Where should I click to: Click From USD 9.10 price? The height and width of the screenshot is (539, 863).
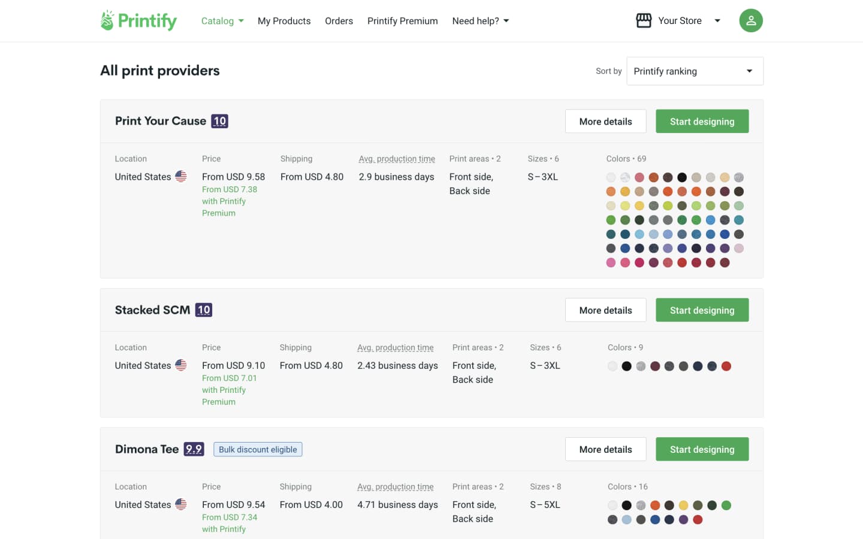(x=233, y=365)
